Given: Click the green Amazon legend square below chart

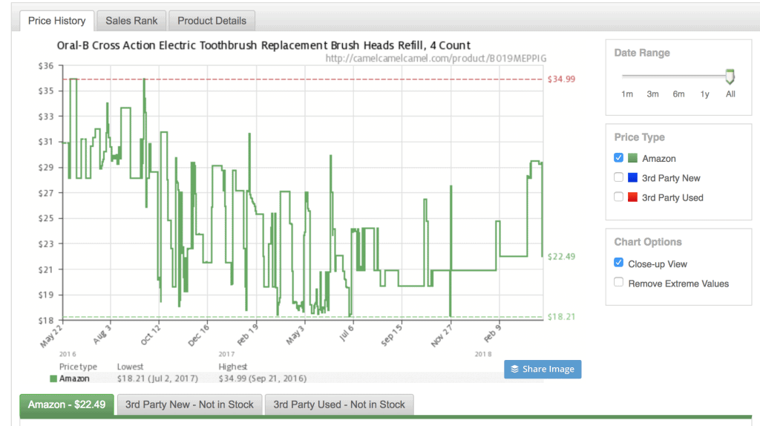Looking at the screenshot, I should tap(53, 379).
